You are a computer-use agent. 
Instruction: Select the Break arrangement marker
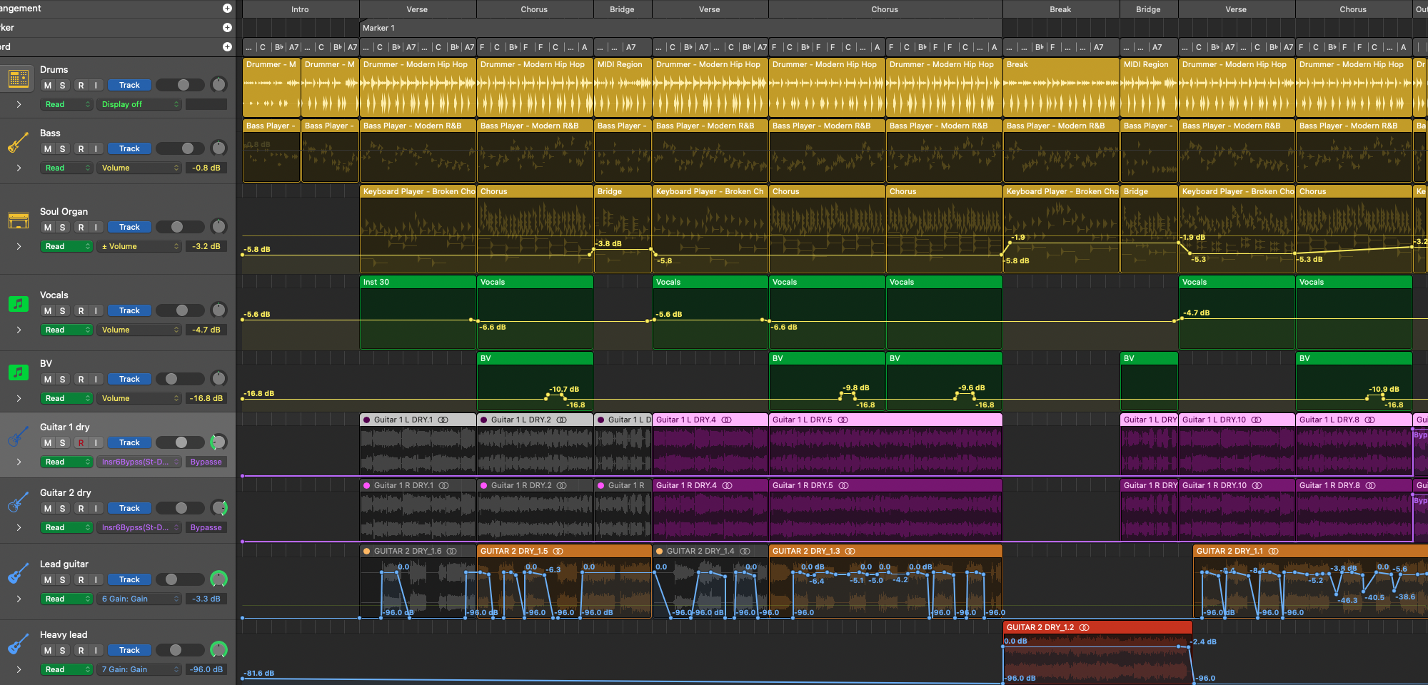point(1060,9)
